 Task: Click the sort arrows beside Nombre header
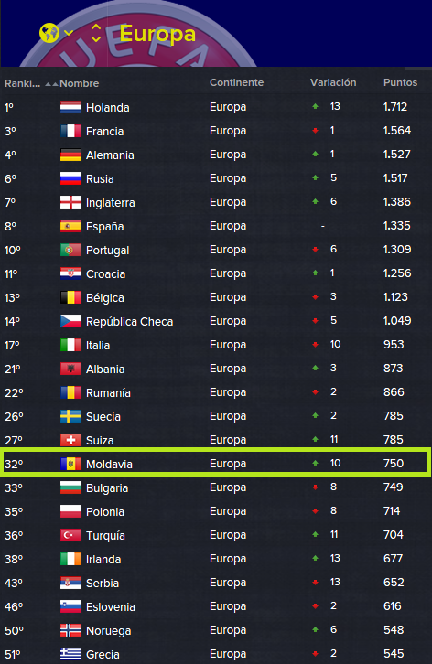pyautogui.click(x=51, y=84)
